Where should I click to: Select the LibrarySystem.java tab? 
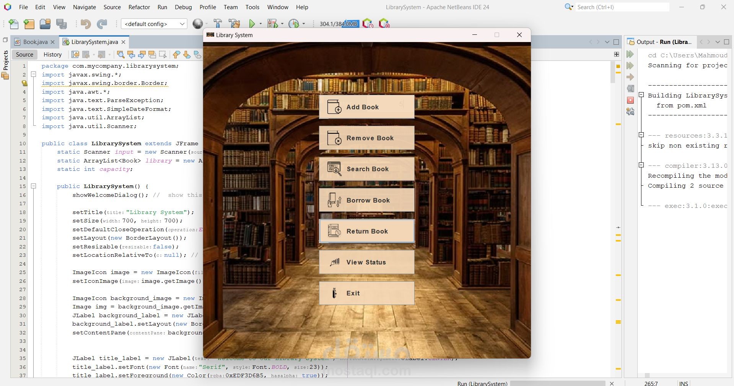[94, 42]
